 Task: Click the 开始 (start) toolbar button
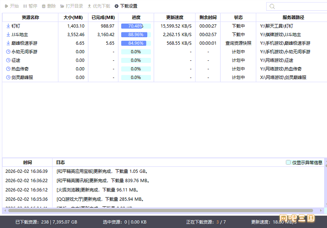[12, 6]
